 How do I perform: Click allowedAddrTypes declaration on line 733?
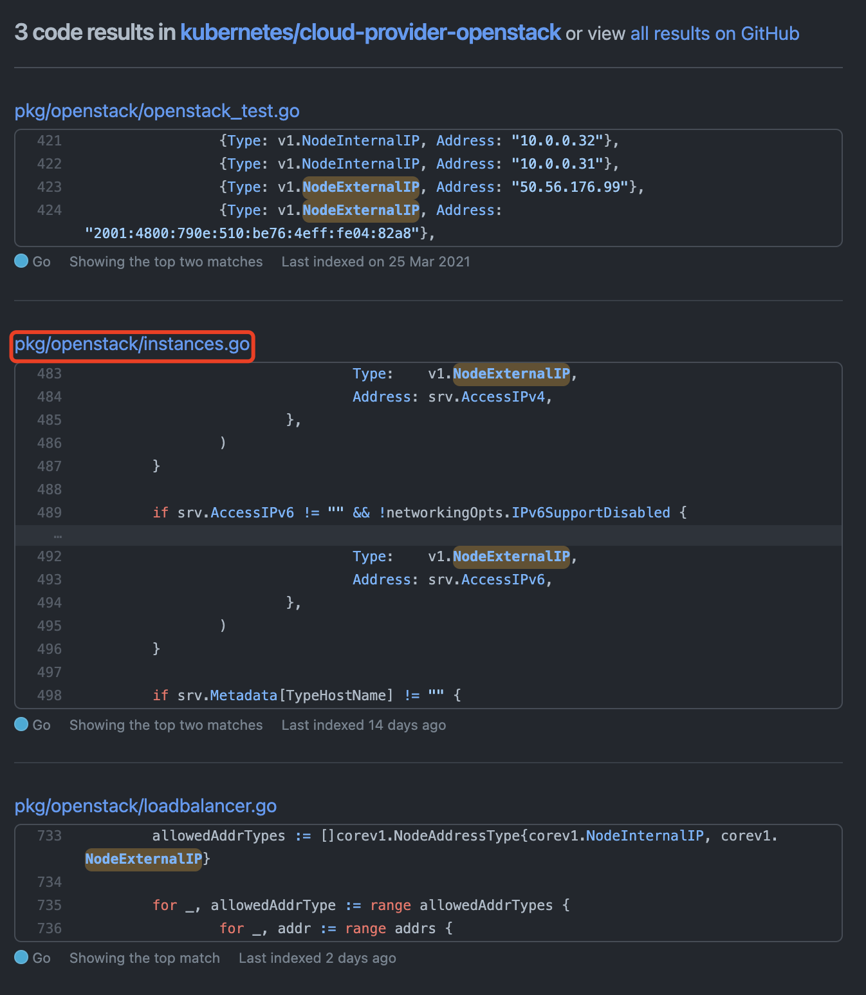pyautogui.click(x=219, y=835)
